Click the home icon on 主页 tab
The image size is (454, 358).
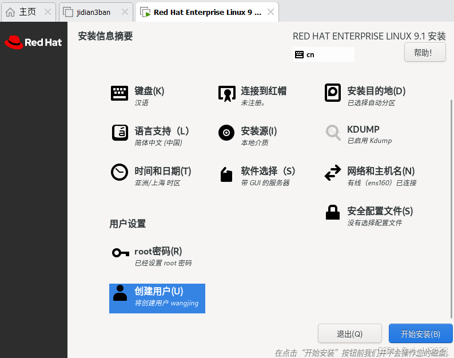click(x=10, y=12)
